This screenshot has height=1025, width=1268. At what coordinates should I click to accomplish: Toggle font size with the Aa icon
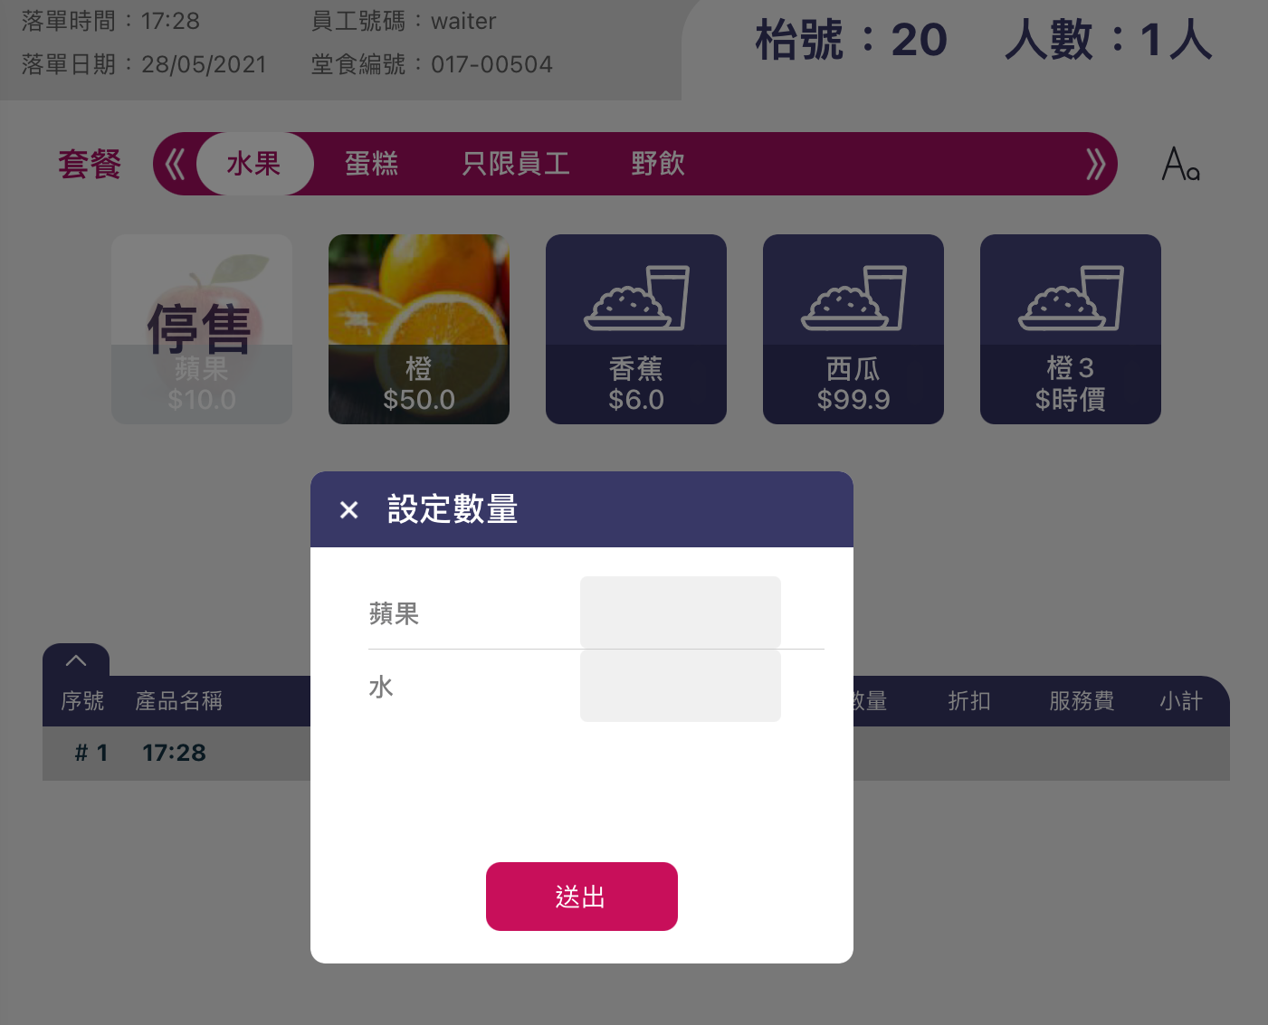tap(1180, 165)
